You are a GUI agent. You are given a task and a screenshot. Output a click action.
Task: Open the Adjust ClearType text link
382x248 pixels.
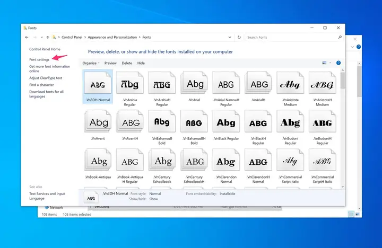[x=46, y=78]
